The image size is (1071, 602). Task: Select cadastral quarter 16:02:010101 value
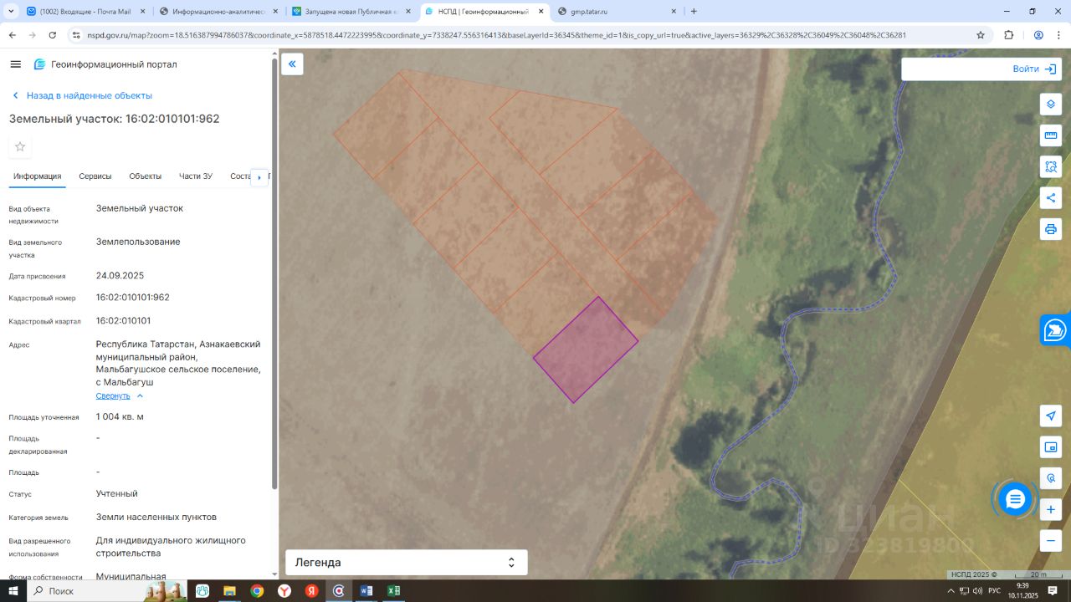(124, 321)
